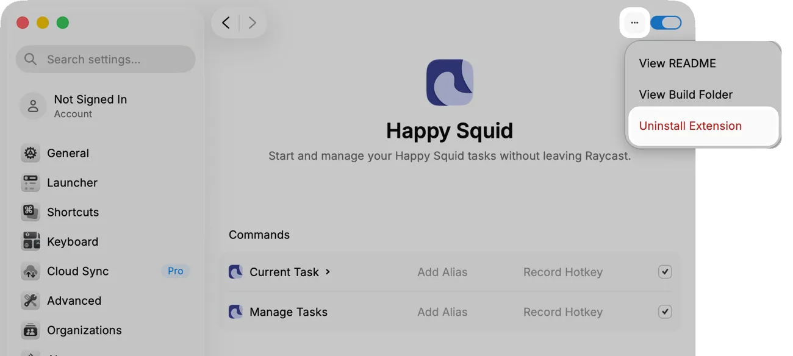Viewport: 793px width, 356px height.
Task: Click the Cloud Sync cloud icon
Action: [x=30, y=271]
